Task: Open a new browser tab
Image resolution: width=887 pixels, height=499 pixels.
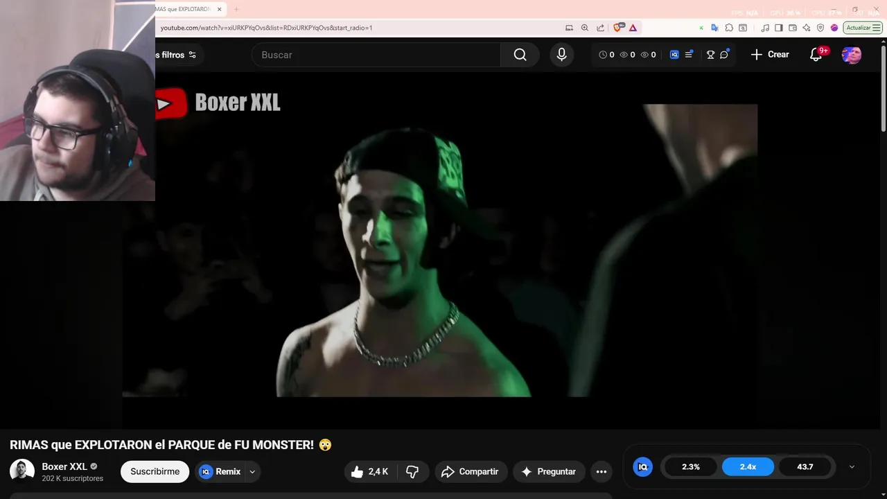Action: click(x=236, y=9)
